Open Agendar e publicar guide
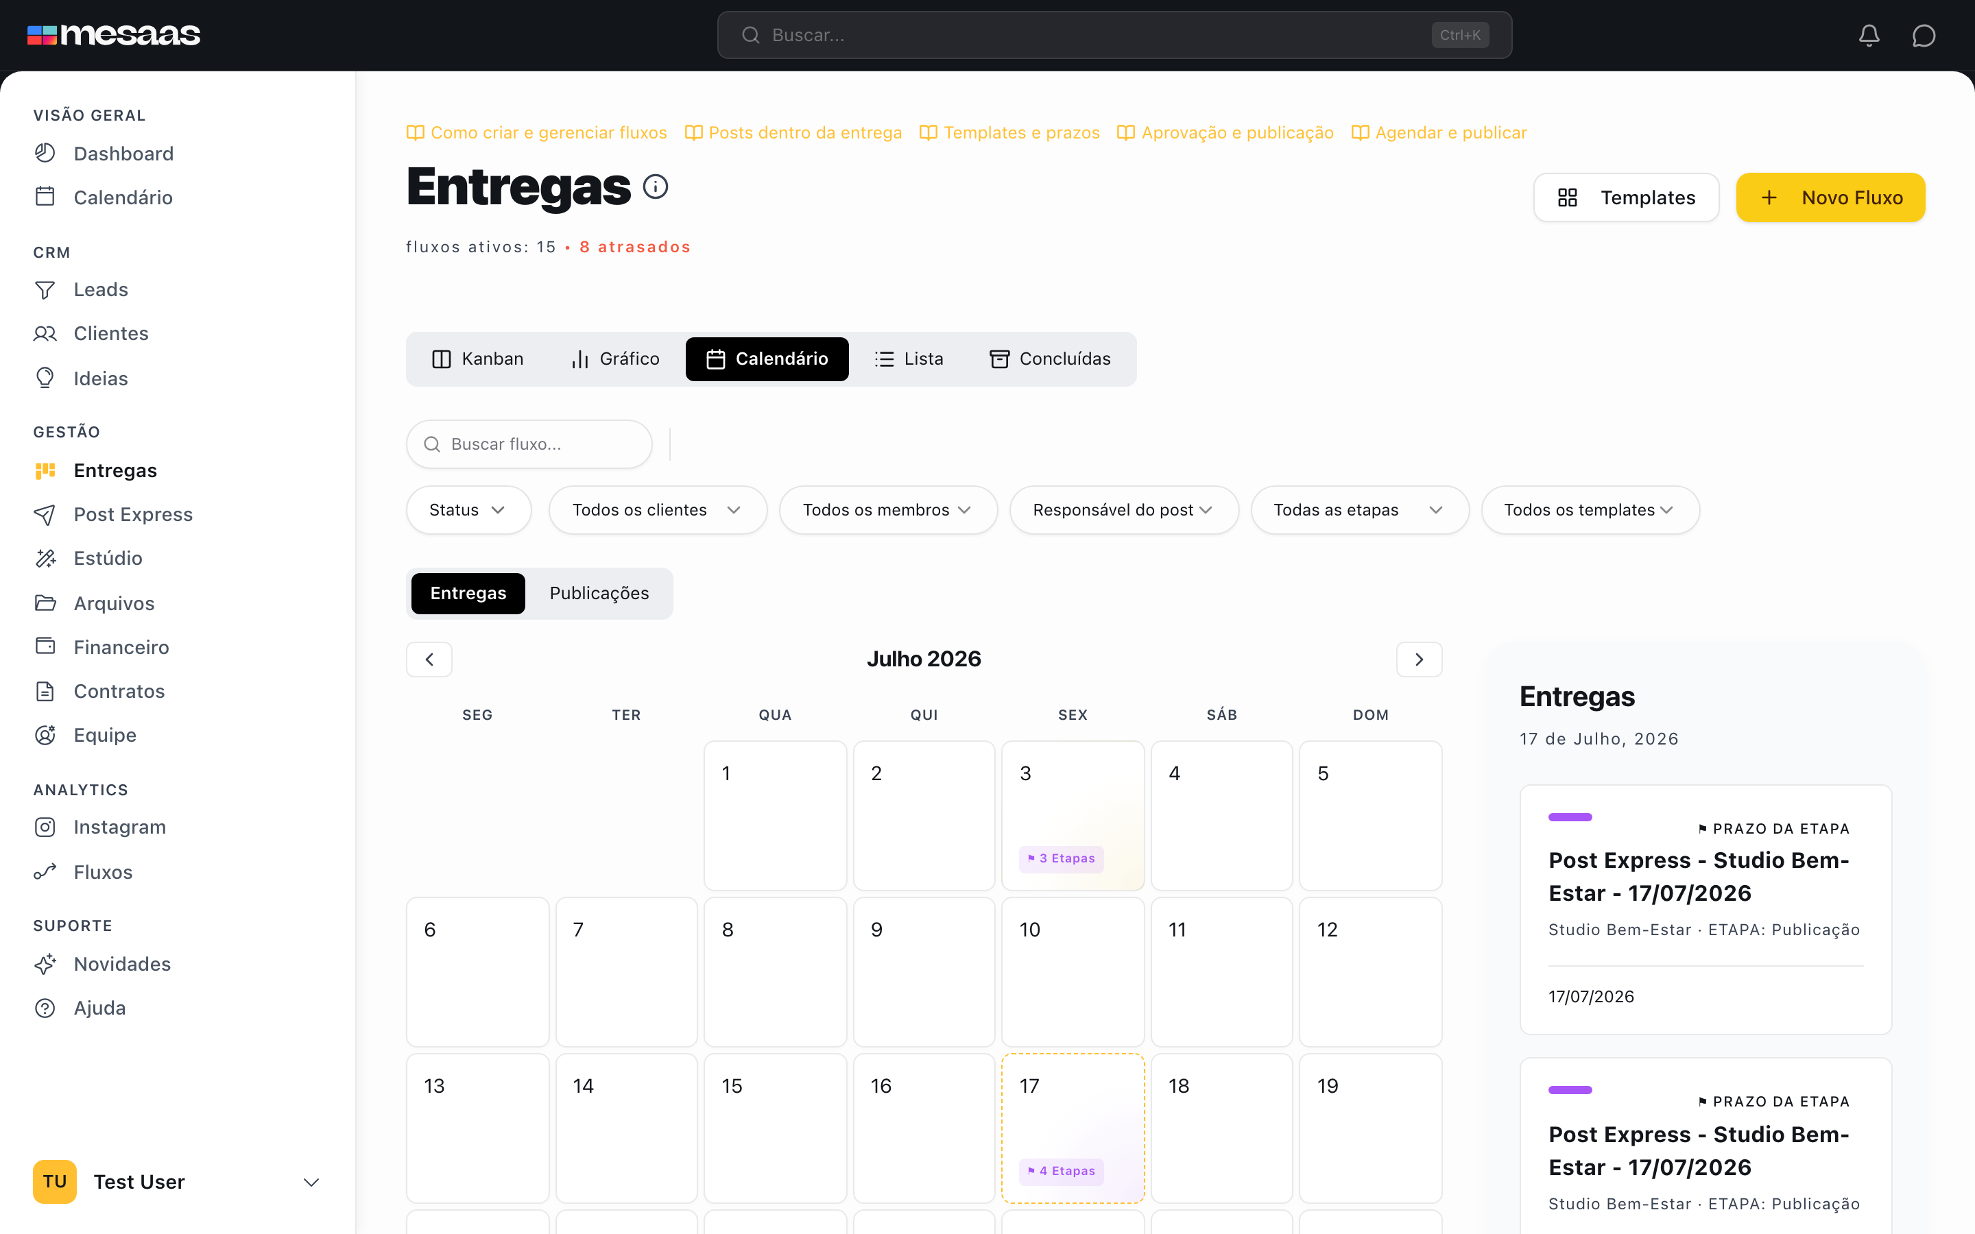 (x=1439, y=132)
